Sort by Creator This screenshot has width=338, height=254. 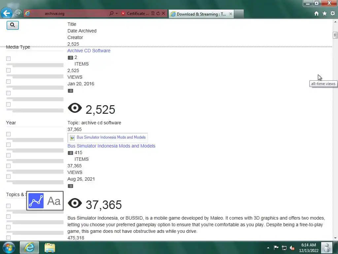click(75, 37)
